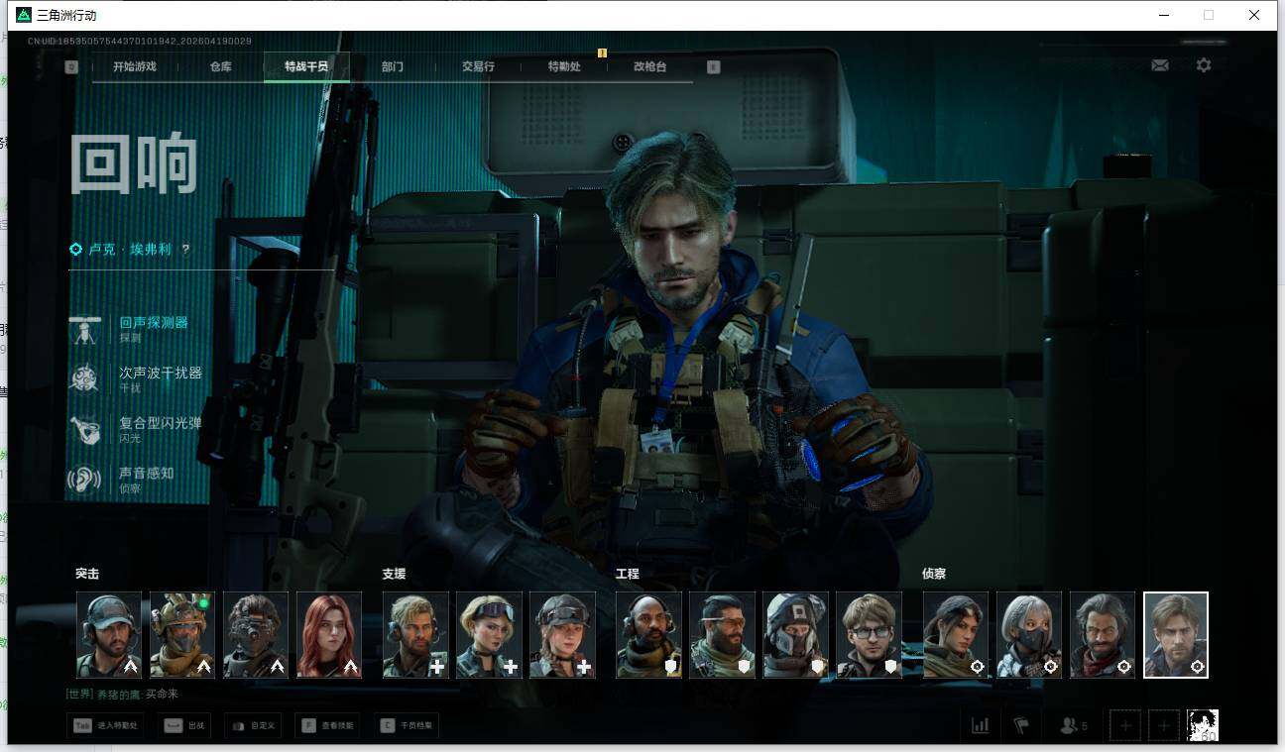Screen dimensions: 1285x752
Task: Click the question mark beside 卢克·埃弗利
Action: pos(185,250)
